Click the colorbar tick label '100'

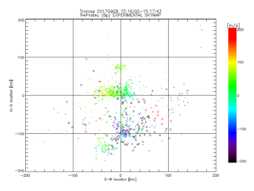point(240,62)
